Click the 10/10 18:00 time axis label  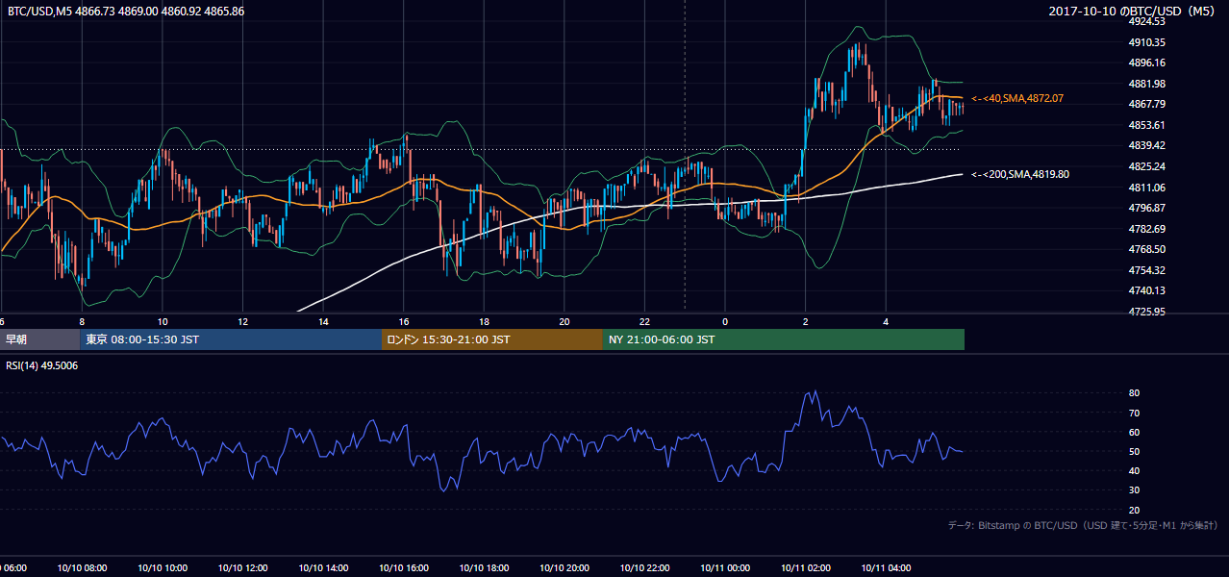[484, 568]
